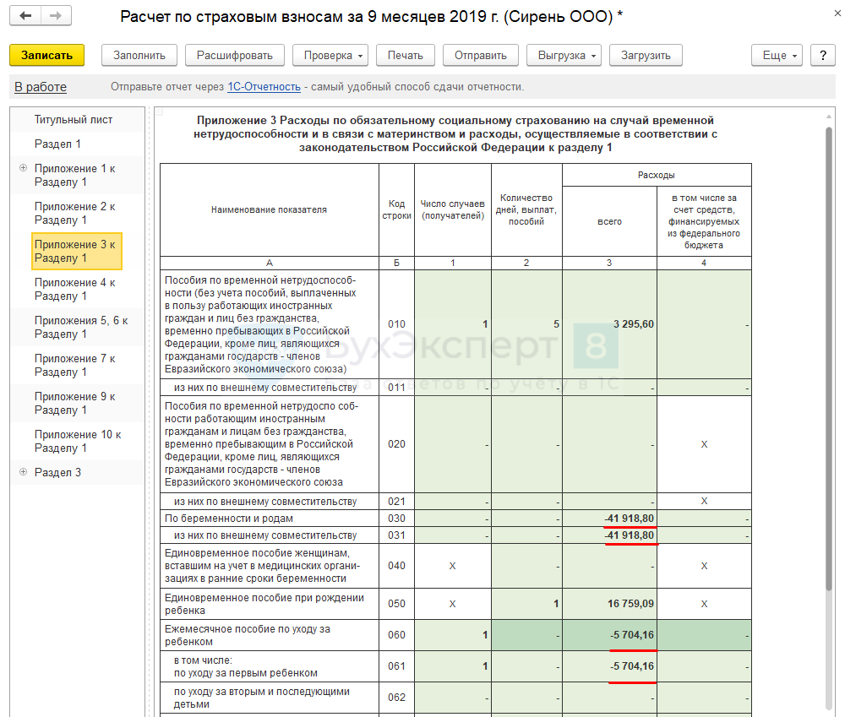Viewport: 845px width, 717px height.
Task: Click the Расшифровать button
Action: click(x=235, y=55)
